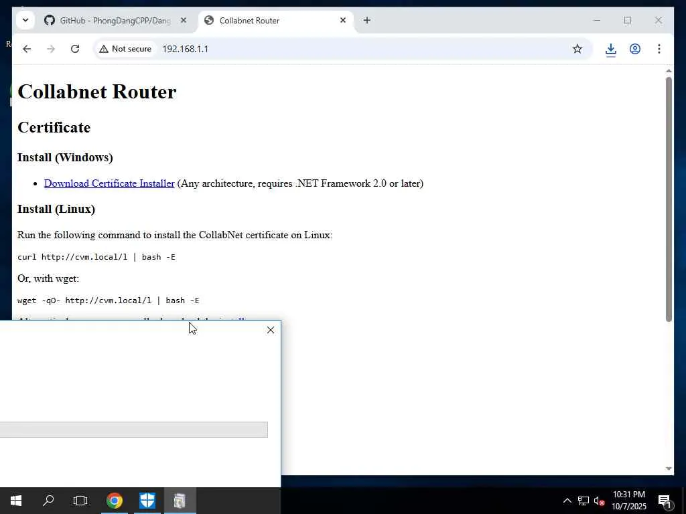Click the page vertical scrollbar thumb
Screen dimensions: 686x514
click(669, 199)
